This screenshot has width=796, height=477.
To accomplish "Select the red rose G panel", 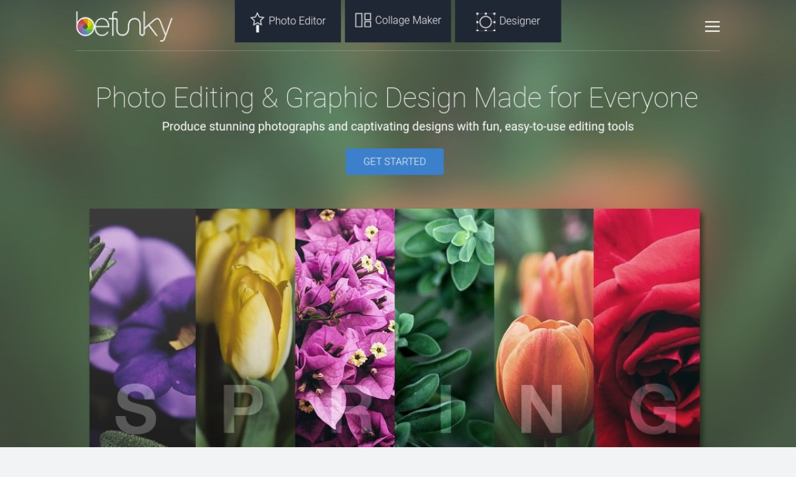I will coord(647,328).
